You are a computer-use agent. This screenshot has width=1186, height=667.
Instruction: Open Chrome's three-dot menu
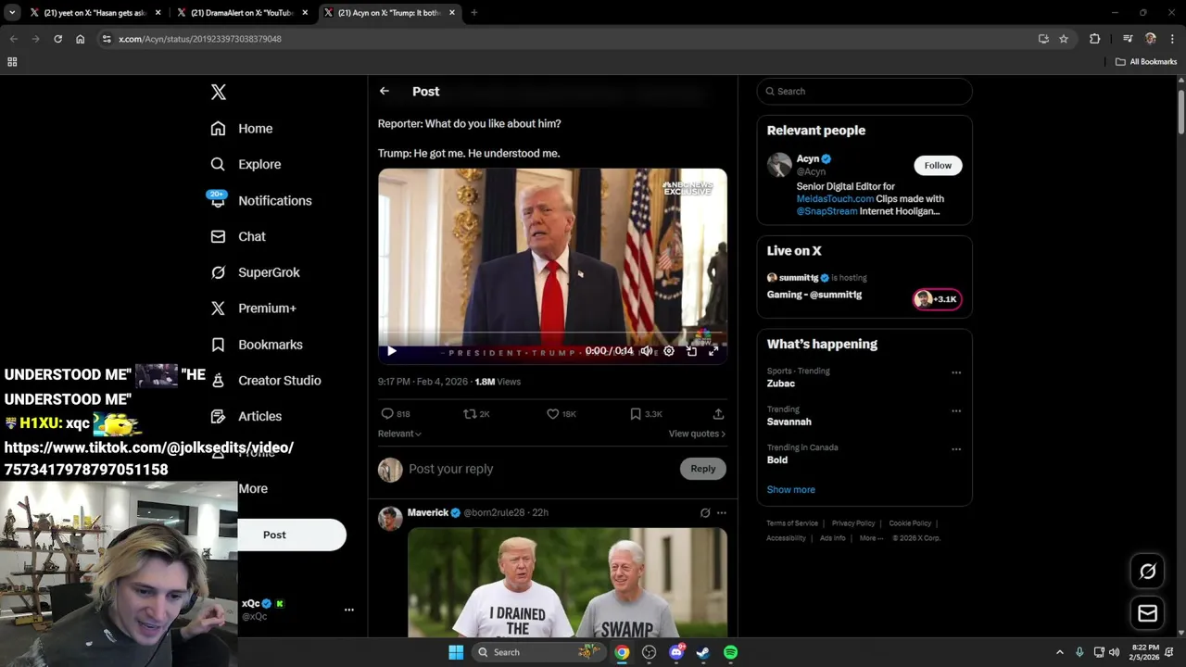[x=1172, y=39]
